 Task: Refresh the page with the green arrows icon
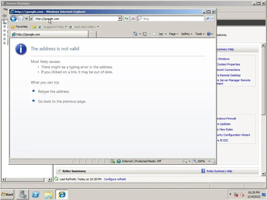click(x=126, y=18)
